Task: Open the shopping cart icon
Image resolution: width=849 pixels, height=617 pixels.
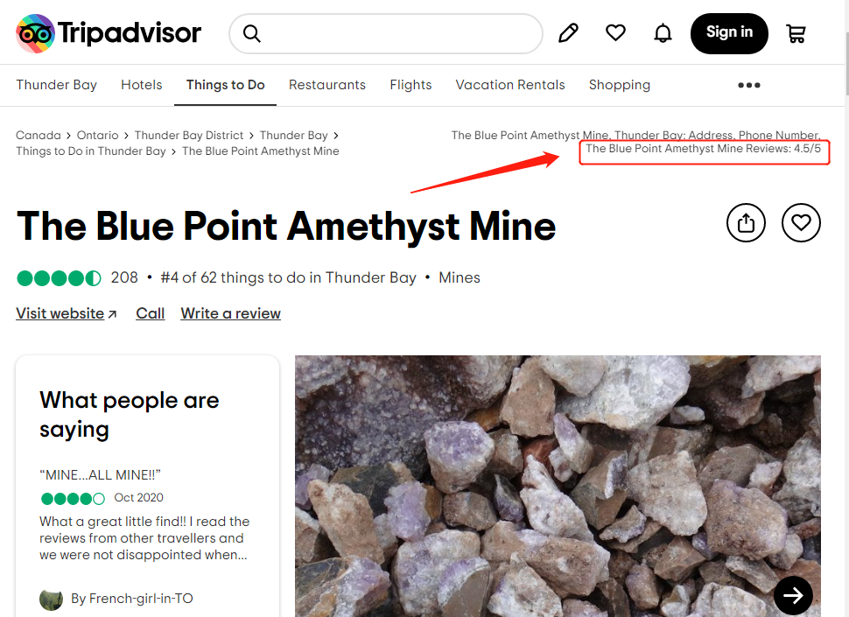Action: click(796, 33)
